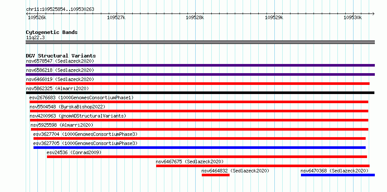
Task: Select the nsv4200963 red variant bar
Action: (199, 120)
